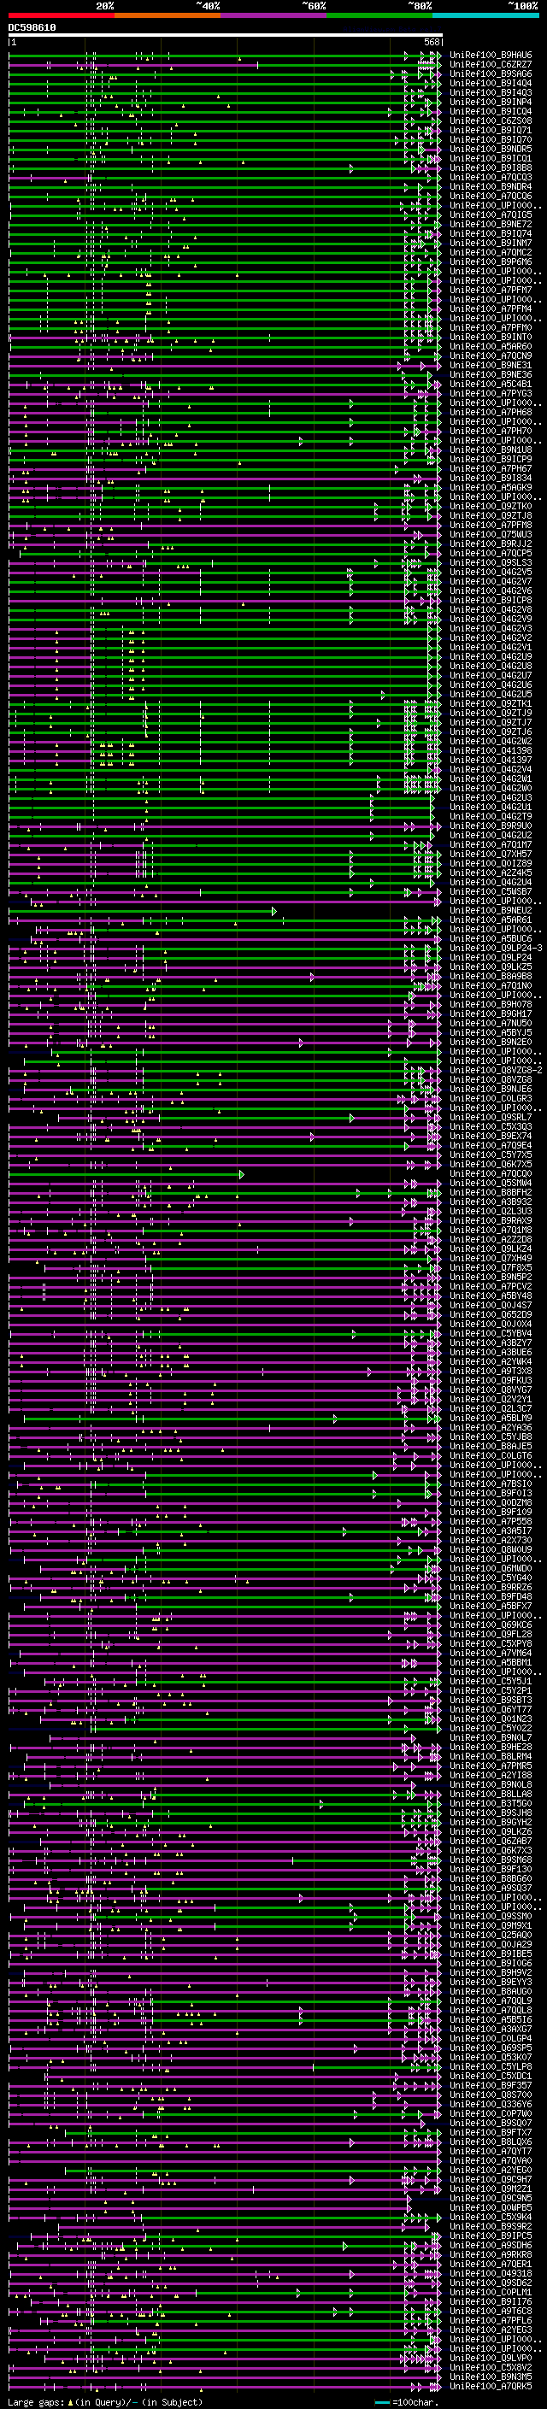The height and width of the screenshot is (2409, 547).
Task: Select the UniRef100_A7PFM7 label
Action: [491, 290]
